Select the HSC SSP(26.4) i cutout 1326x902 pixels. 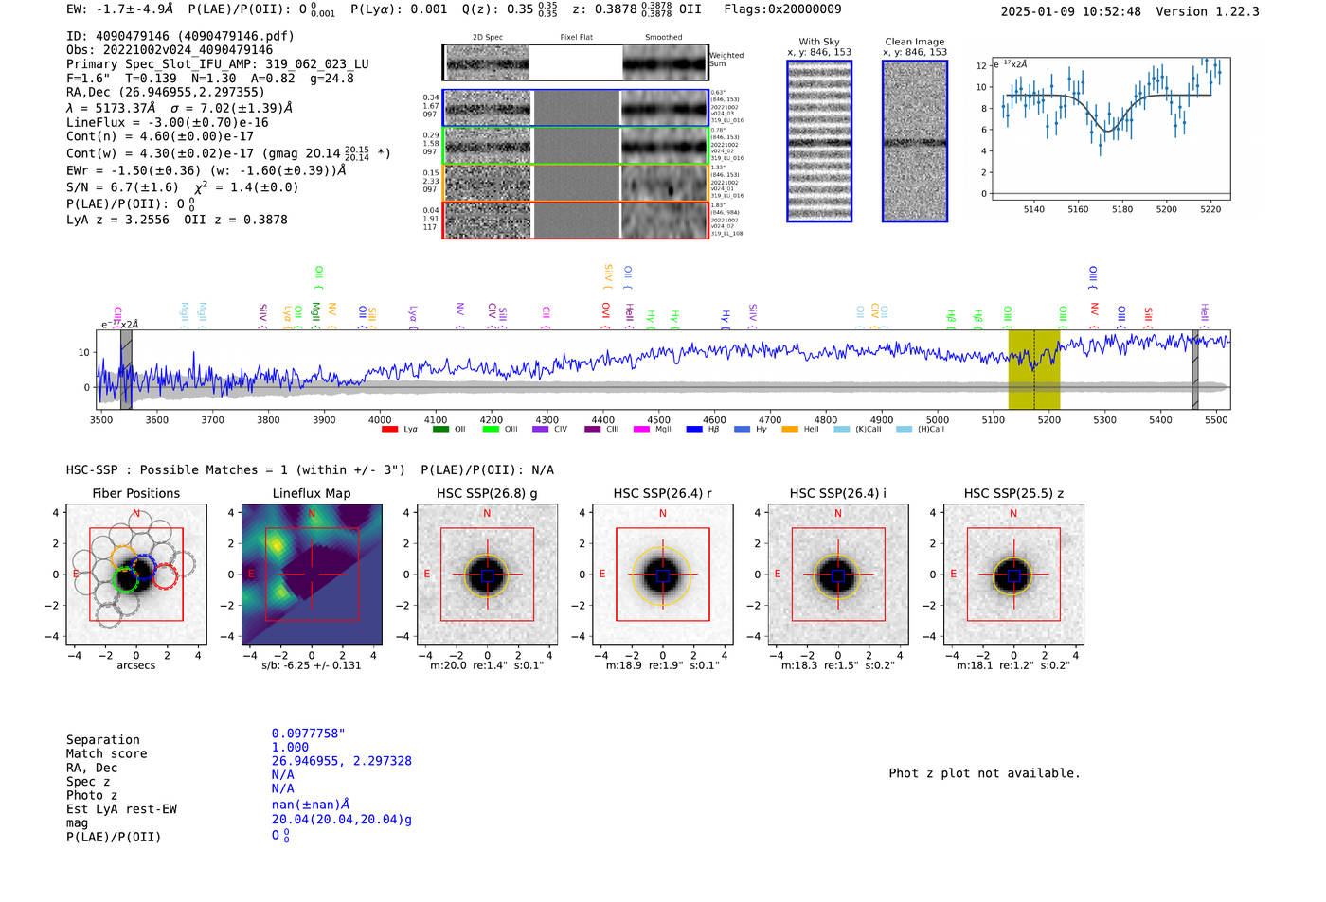(x=838, y=575)
